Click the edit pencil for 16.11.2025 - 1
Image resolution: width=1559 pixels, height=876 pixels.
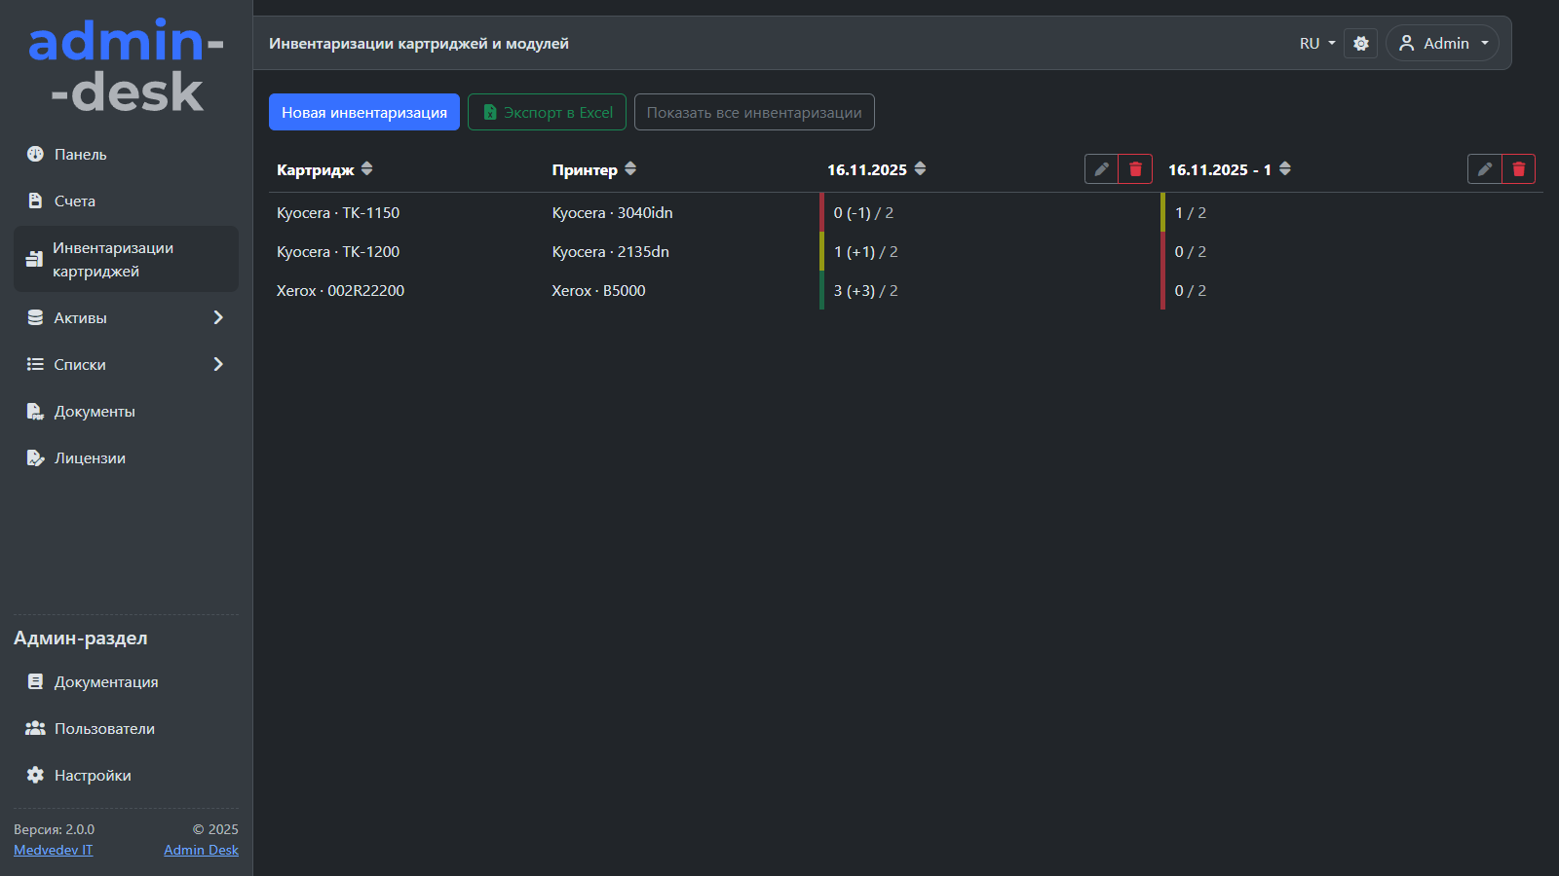pyautogui.click(x=1484, y=169)
